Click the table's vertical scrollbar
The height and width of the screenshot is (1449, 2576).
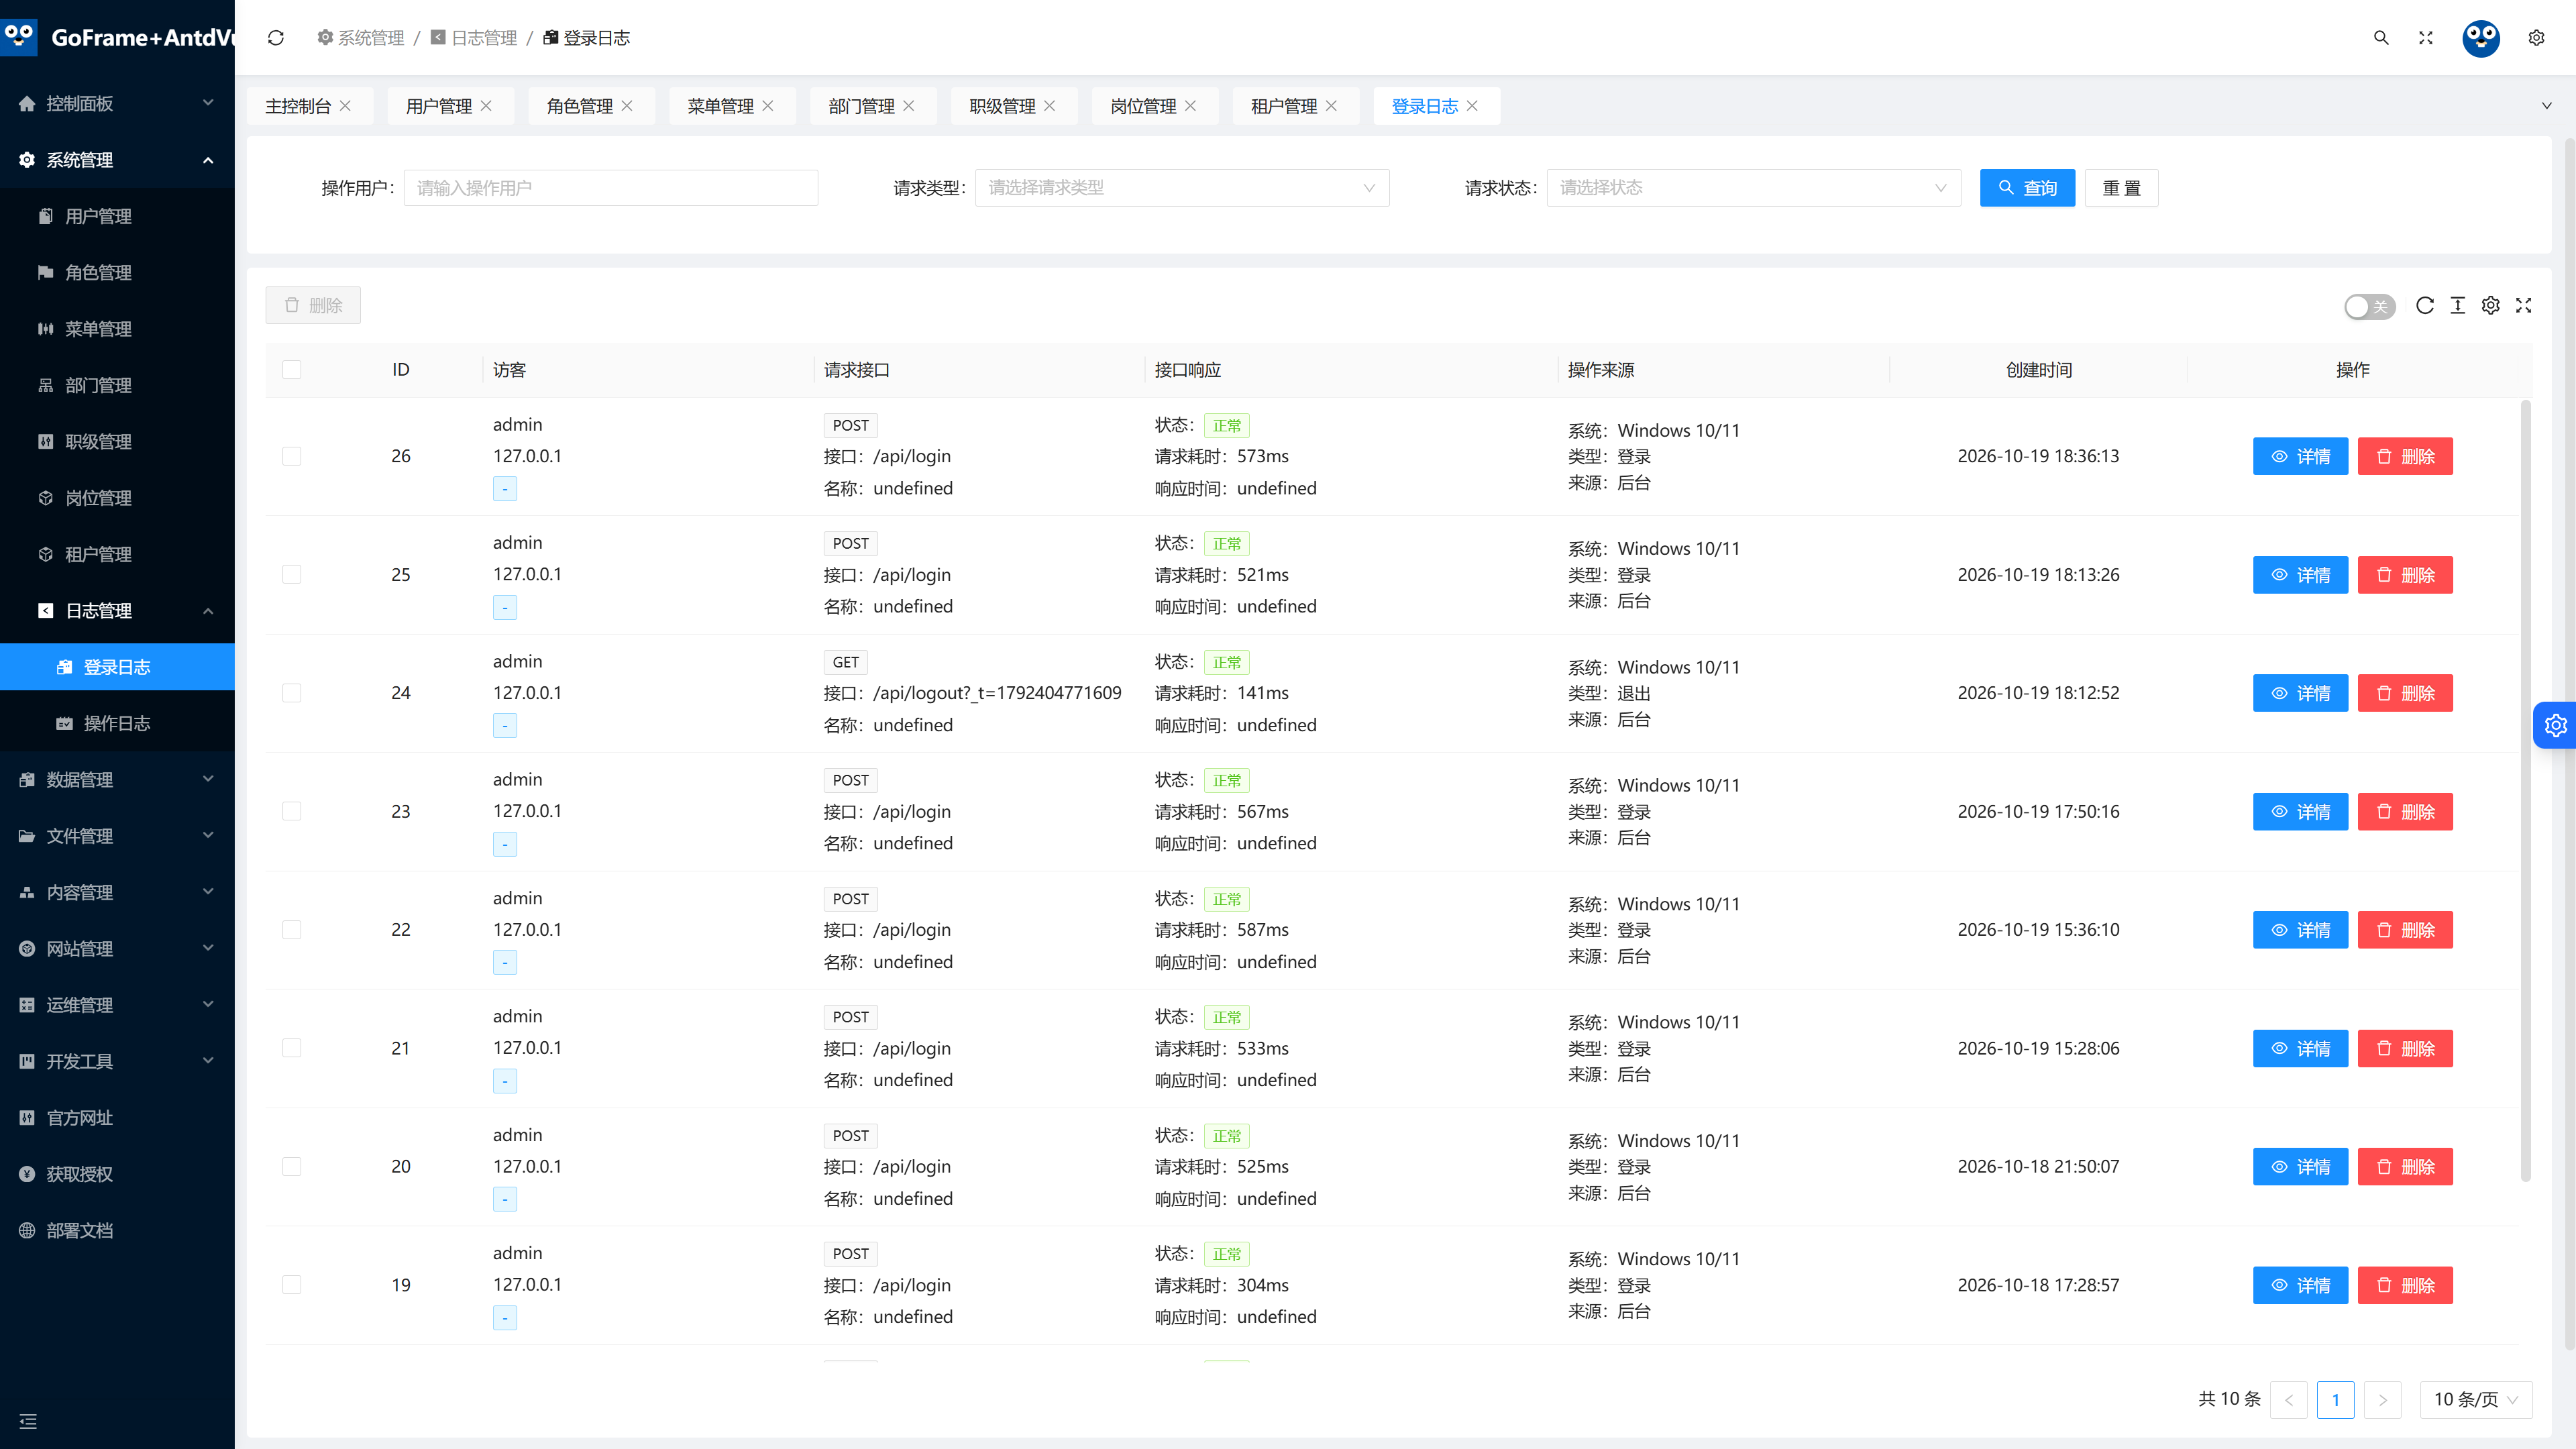click(x=2526, y=790)
